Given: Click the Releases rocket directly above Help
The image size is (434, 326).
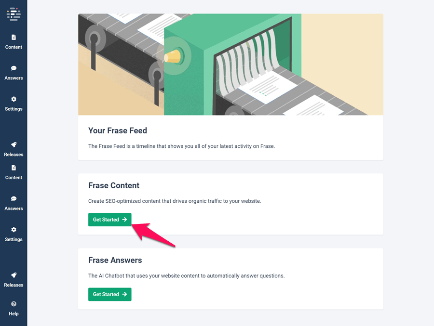Looking at the screenshot, I should point(14,280).
